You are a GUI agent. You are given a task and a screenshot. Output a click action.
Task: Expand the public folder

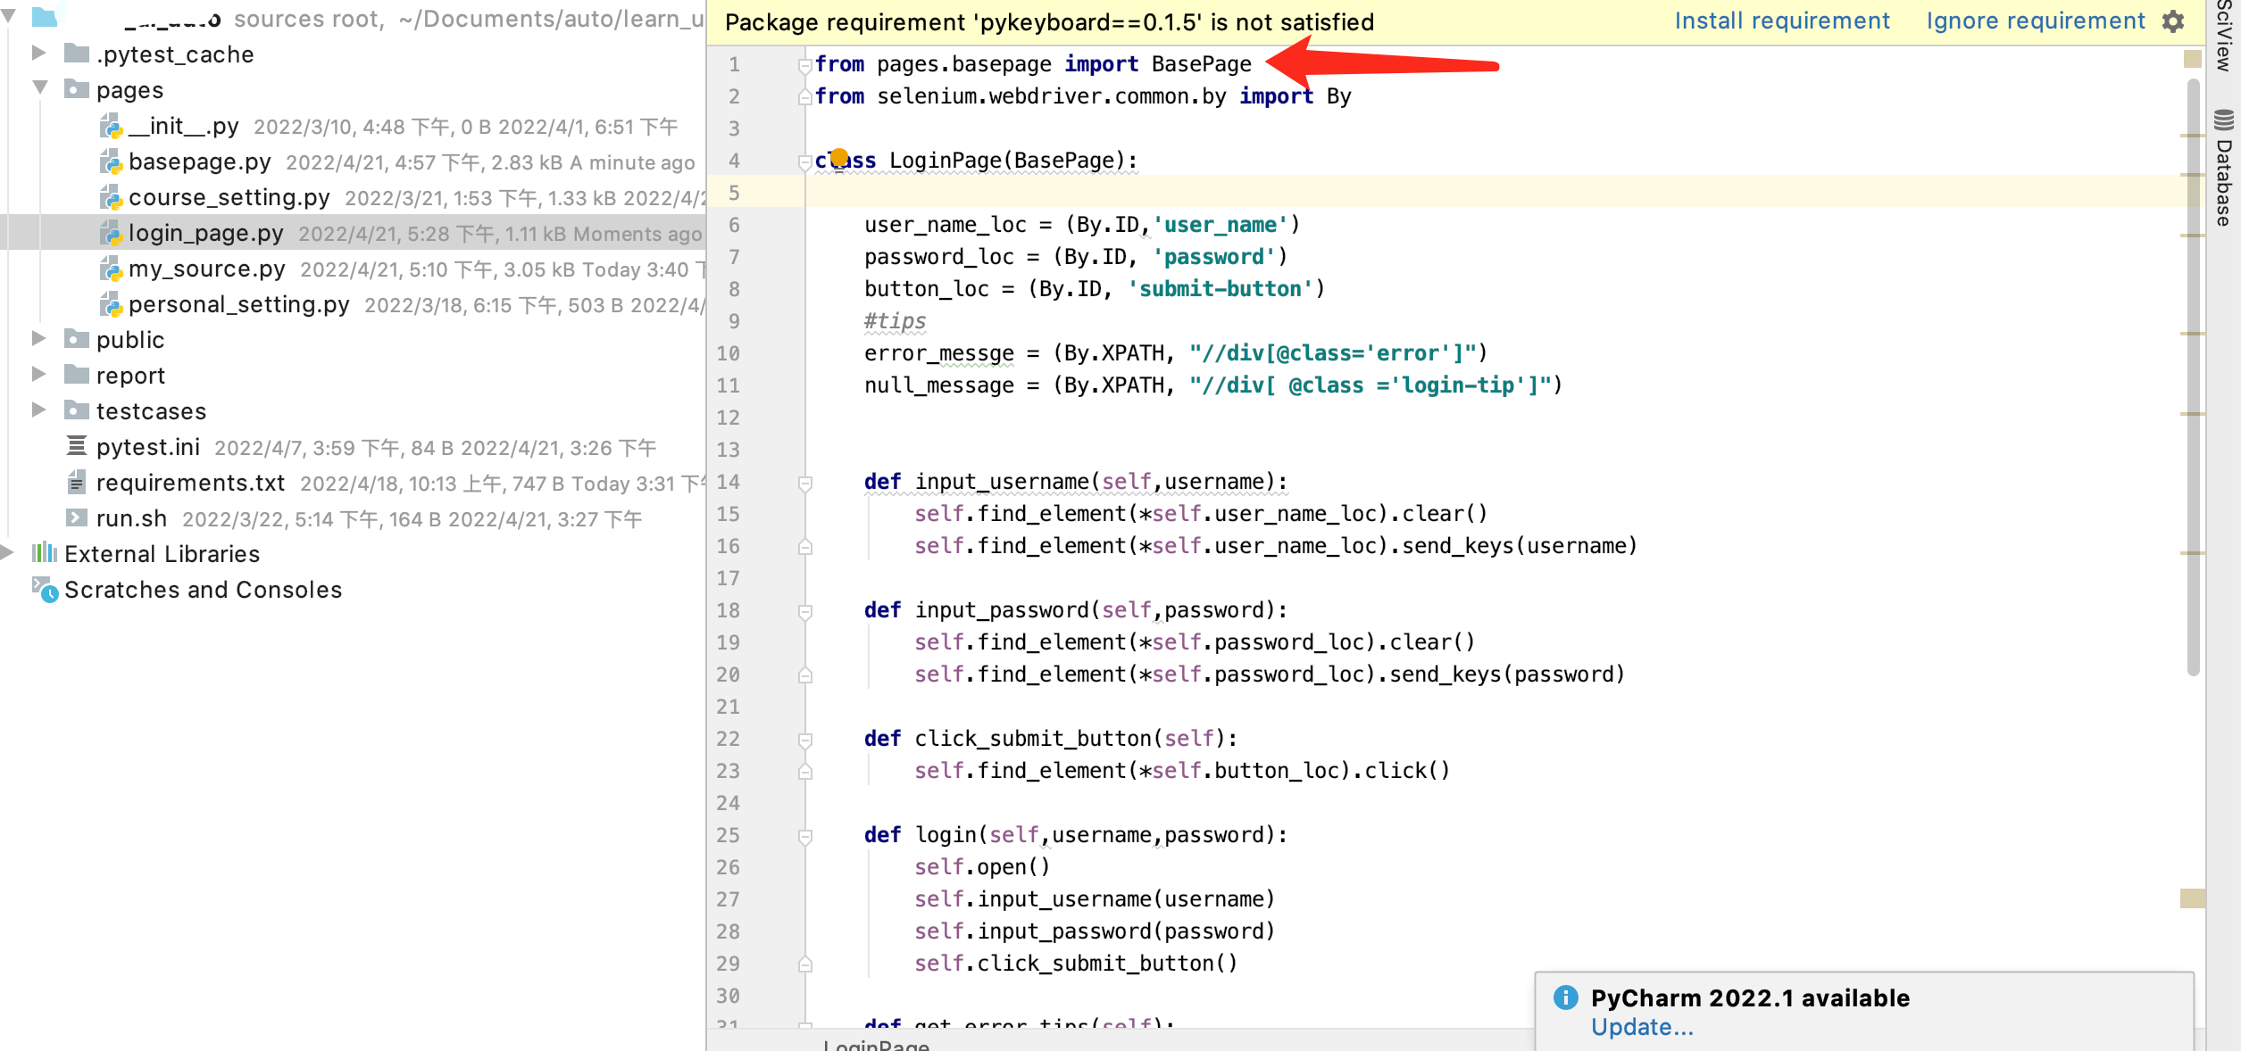pos(38,338)
